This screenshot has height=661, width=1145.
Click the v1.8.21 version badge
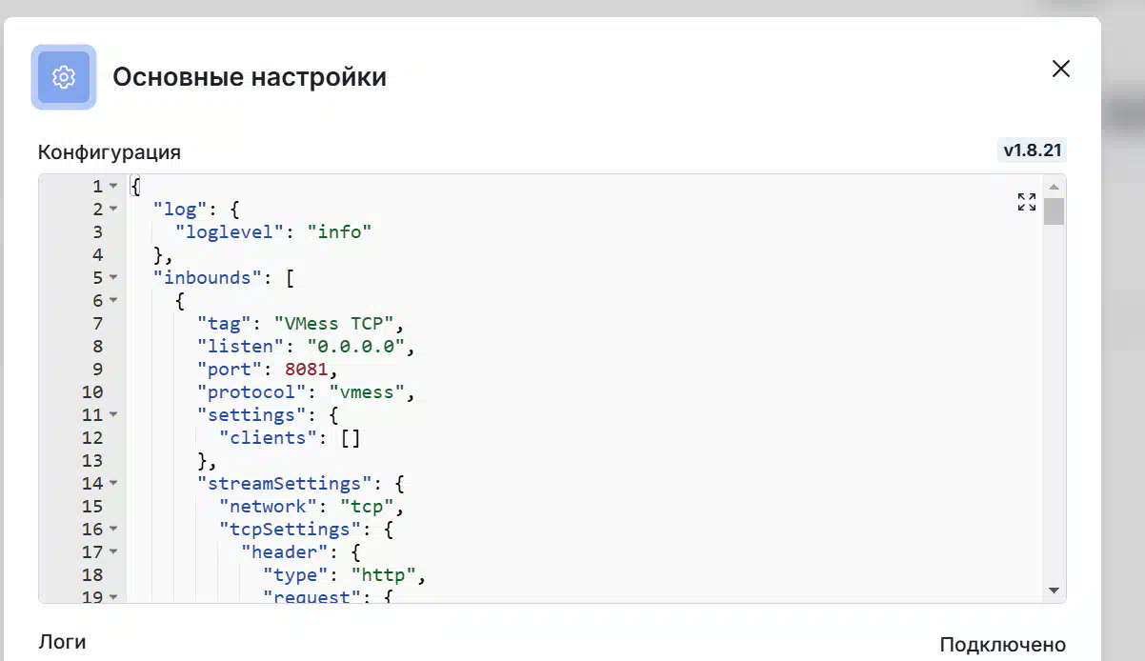[x=1032, y=150]
